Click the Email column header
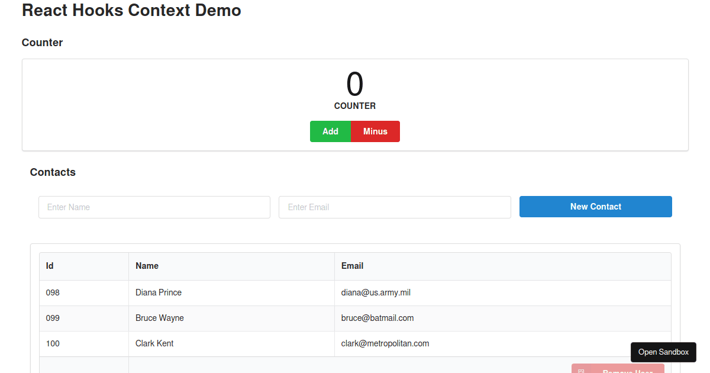The image size is (710, 373). [352, 266]
